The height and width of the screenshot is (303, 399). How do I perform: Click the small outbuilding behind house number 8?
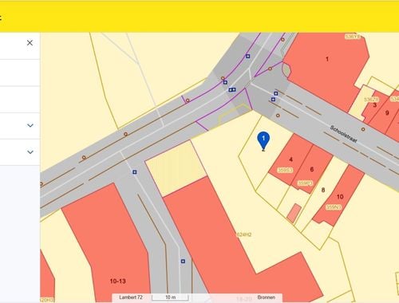tap(294, 213)
